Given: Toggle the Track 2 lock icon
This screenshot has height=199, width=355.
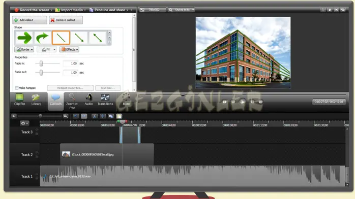Looking at the screenshot, I should click(x=37, y=156).
